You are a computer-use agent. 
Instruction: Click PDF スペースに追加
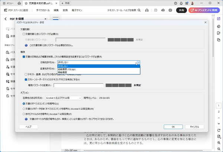click(16, 10)
